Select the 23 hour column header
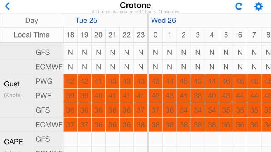The width and height of the screenshot is (271, 152). pyautogui.click(x=140, y=35)
